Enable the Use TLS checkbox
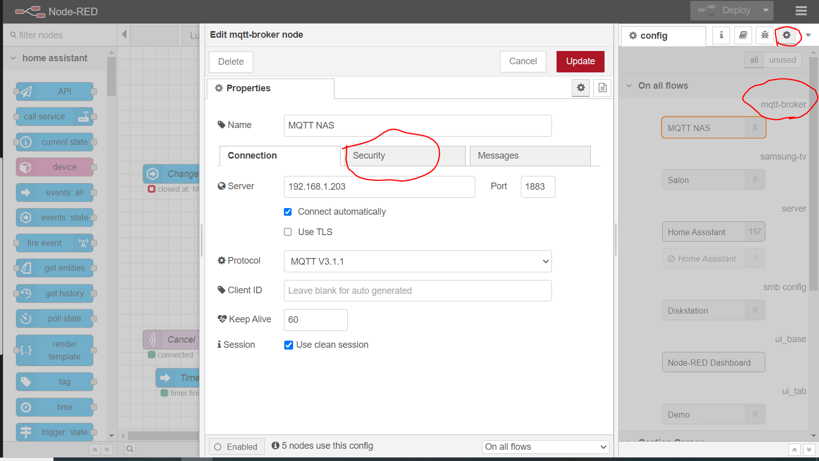This screenshot has width=819, height=461. [x=288, y=232]
